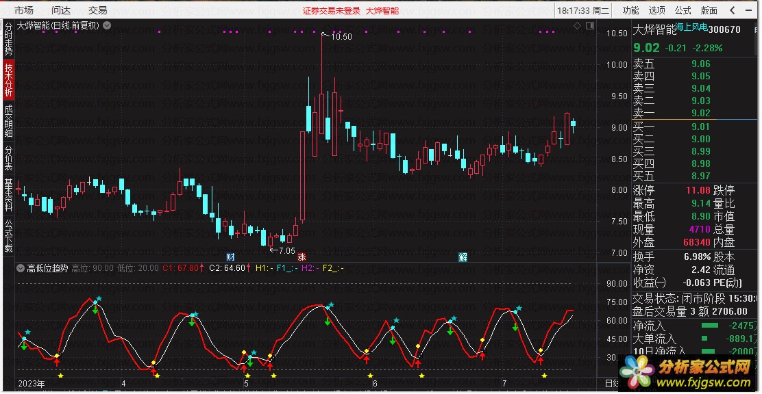Screen dimensions: 762x394
Task: Open the 市场 menu
Action: tap(24, 10)
